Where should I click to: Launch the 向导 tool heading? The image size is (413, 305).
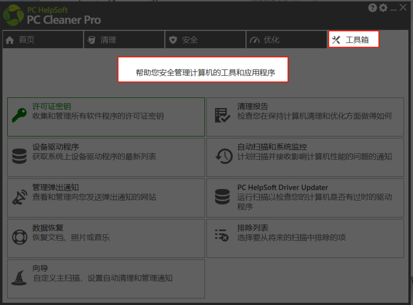coord(40,268)
